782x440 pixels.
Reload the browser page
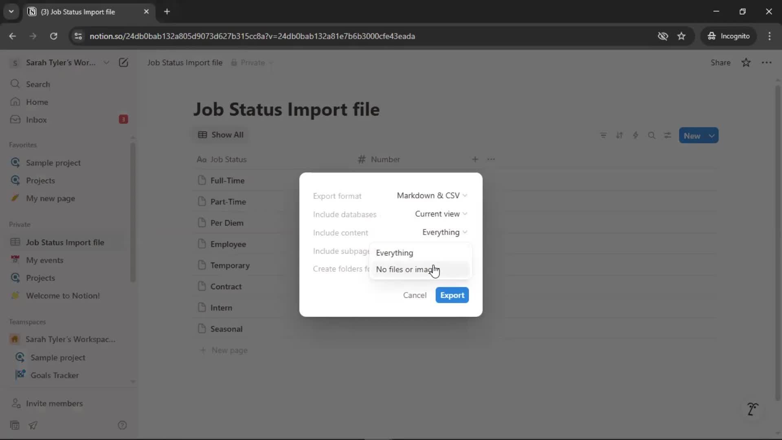(53, 36)
